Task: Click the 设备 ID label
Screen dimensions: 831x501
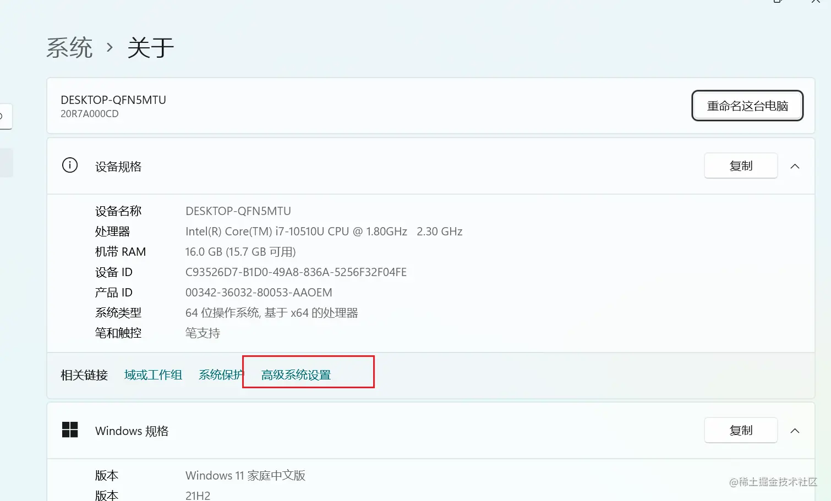Action: coord(114,272)
